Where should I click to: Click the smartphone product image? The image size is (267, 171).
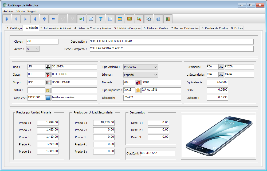pyautogui.click(x=218, y=136)
